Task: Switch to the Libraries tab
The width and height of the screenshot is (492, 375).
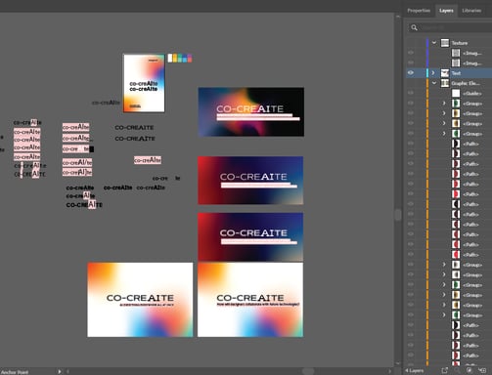Action: click(x=471, y=11)
